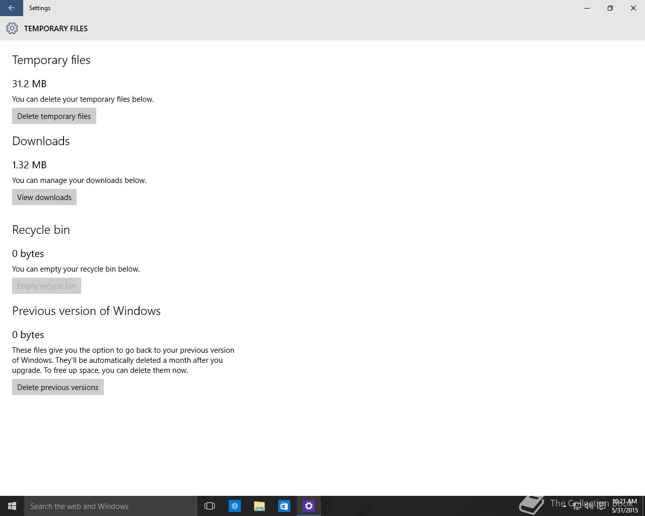The height and width of the screenshot is (516, 645).
Task: Open the network status tray icon
Action: tap(576, 506)
